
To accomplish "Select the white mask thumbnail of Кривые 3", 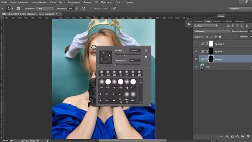I will [x=211, y=44].
